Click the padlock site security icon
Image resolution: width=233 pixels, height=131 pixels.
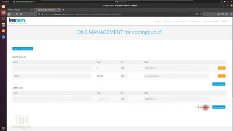(42, 14)
